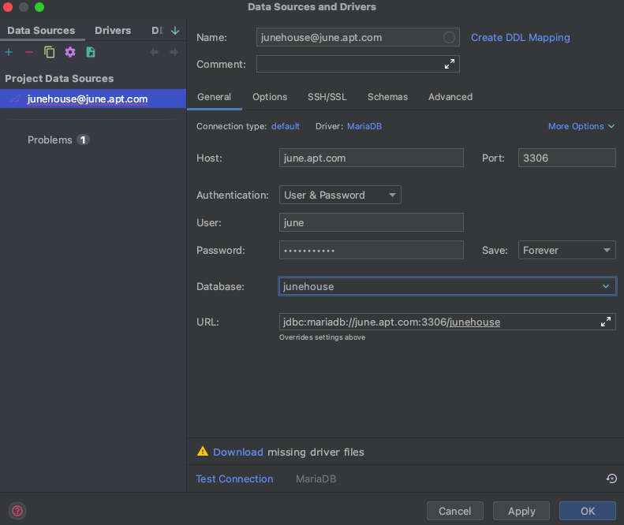Change connection type via default link
The width and height of the screenshot is (624, 525).
pos(286,126)
